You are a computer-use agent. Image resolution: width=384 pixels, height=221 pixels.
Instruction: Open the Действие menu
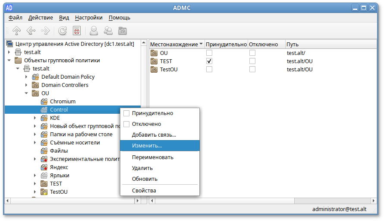coord(41,18)
